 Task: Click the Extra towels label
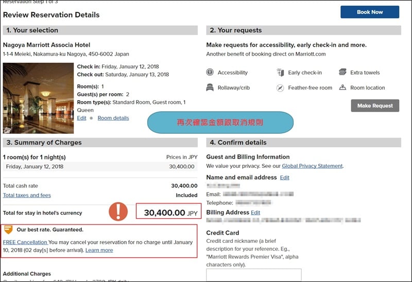(x=365, y=73)
